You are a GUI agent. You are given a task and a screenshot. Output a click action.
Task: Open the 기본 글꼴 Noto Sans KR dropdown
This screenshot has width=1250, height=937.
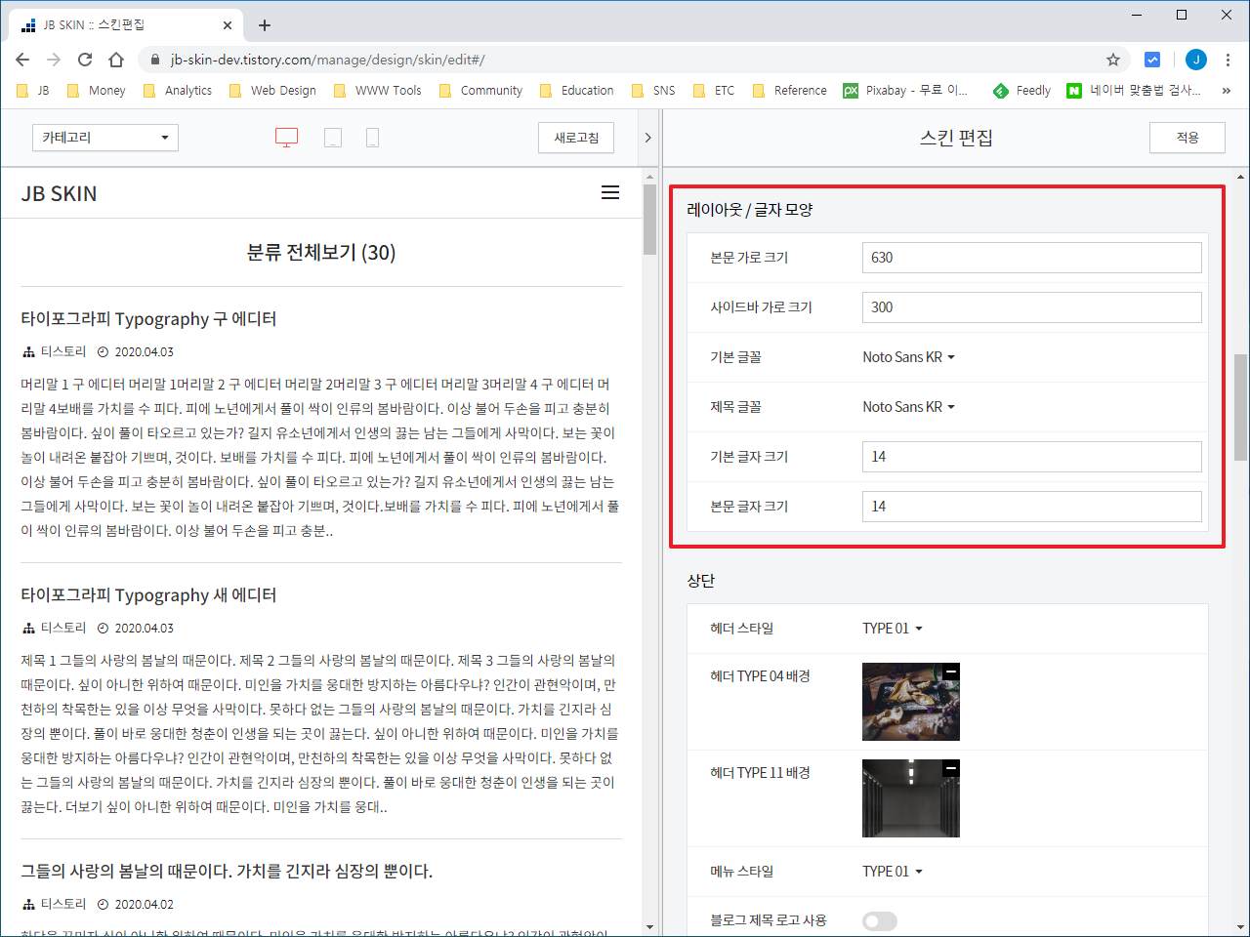pos(908,357)
